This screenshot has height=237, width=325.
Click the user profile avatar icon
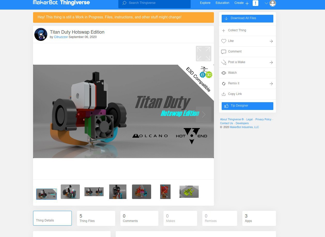point(273,3)
